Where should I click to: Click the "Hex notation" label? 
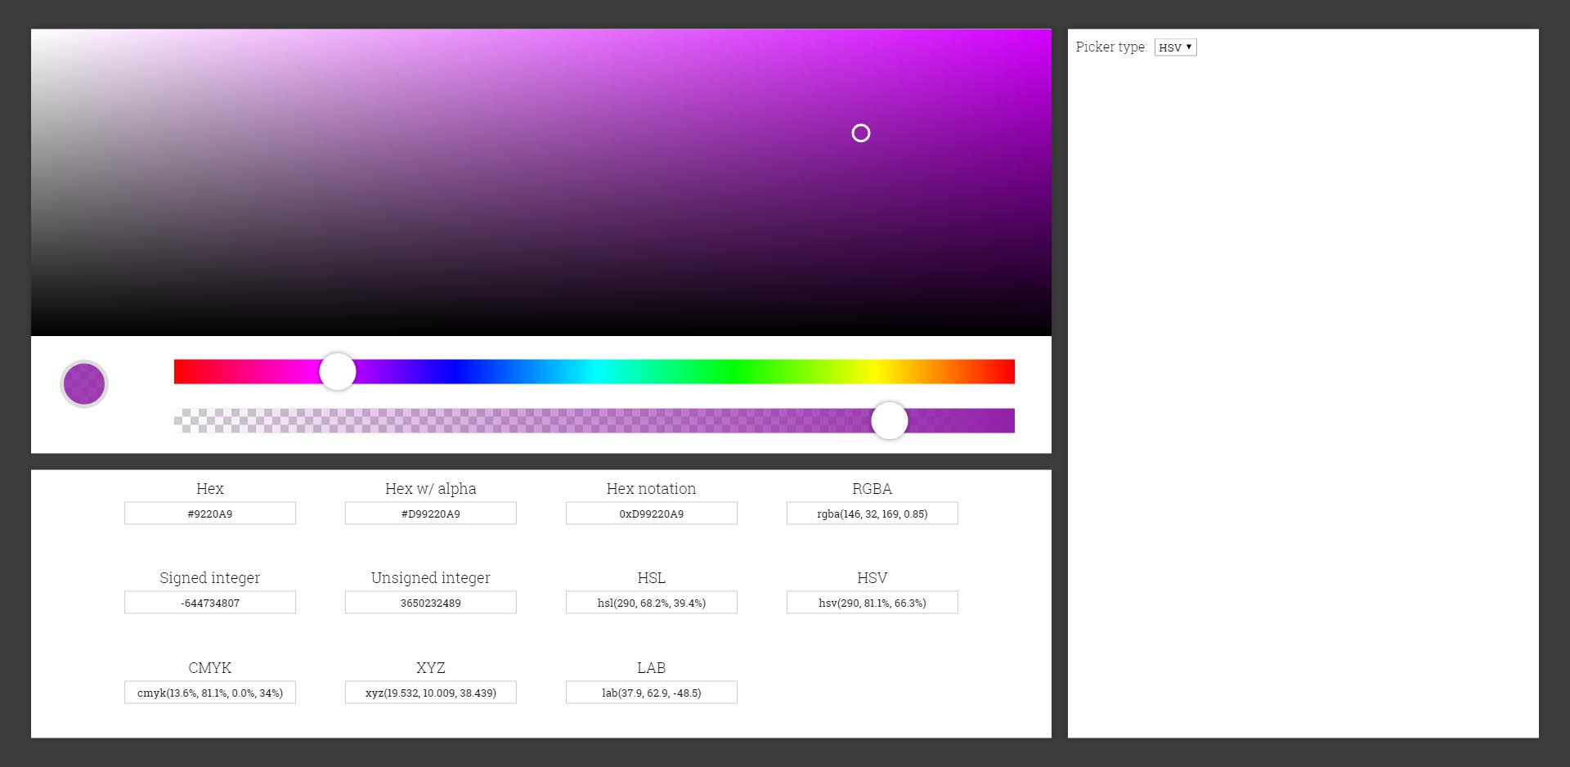(x=652, y=489)
